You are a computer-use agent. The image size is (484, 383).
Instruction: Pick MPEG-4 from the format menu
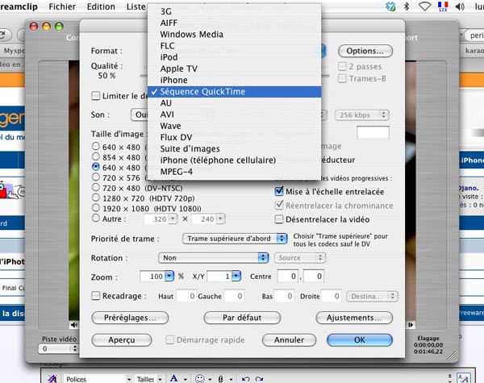tap(234, 172)
